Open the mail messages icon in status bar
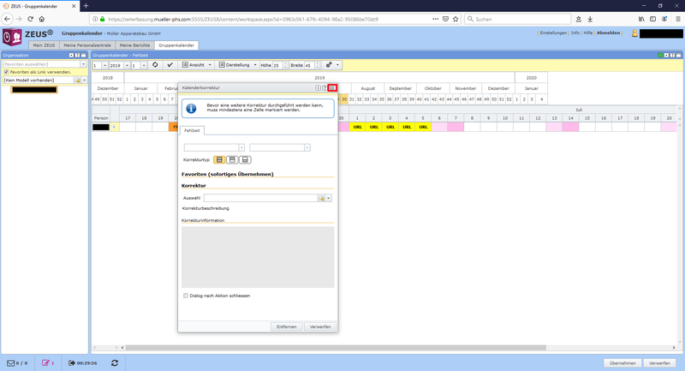This screenshot has width=685, height=371. 12,363
